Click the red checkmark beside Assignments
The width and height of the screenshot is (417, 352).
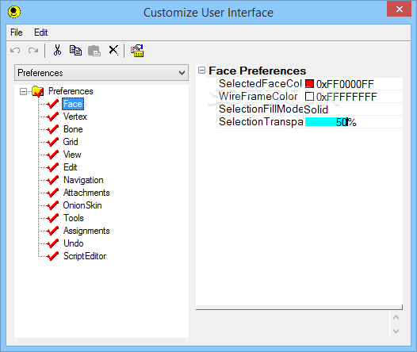52,231
